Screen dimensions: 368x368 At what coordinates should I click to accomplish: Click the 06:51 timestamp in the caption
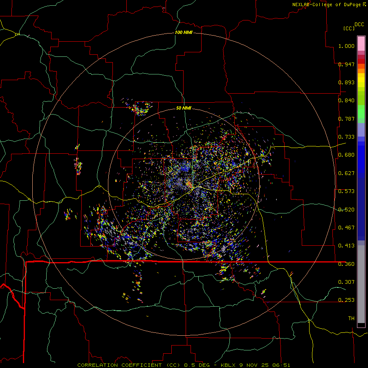click(281, 365)
